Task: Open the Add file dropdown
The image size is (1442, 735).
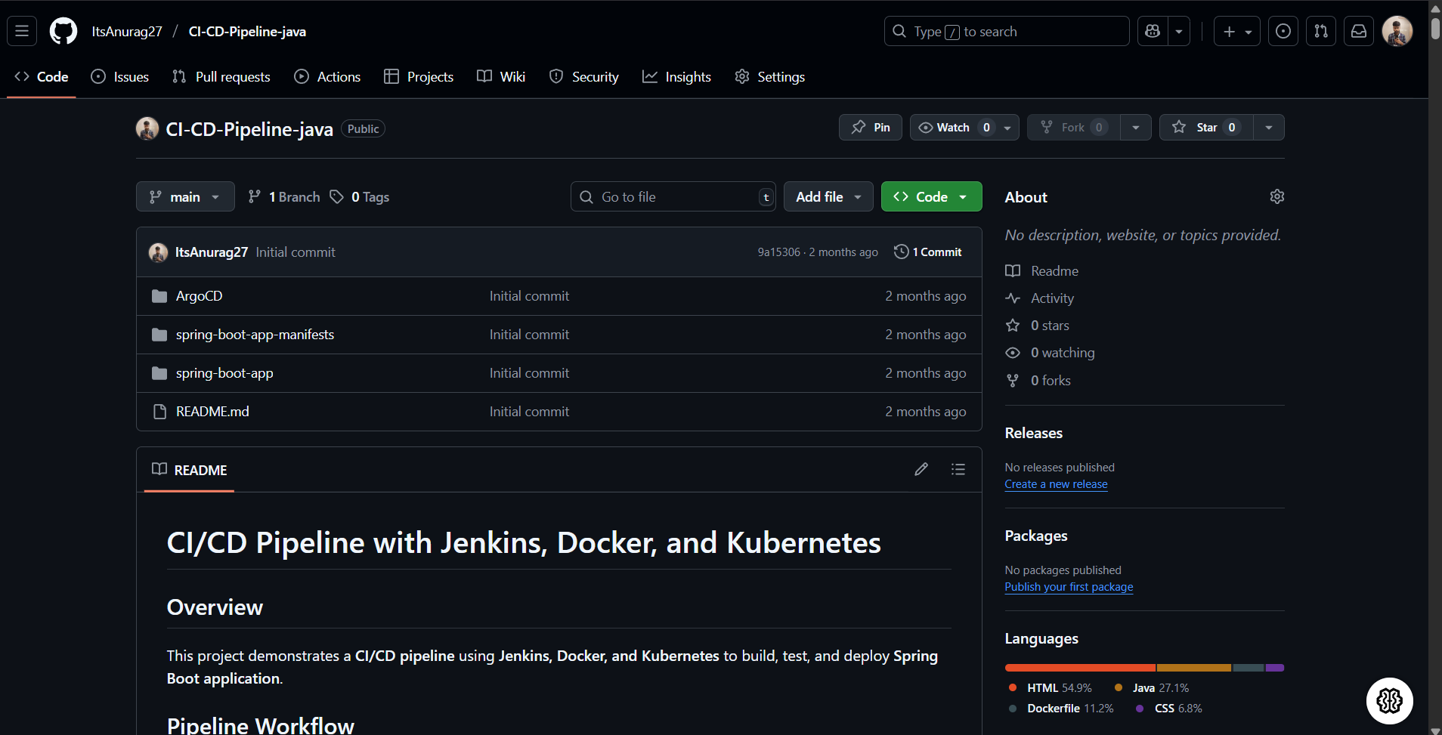Action: (828, 197)
